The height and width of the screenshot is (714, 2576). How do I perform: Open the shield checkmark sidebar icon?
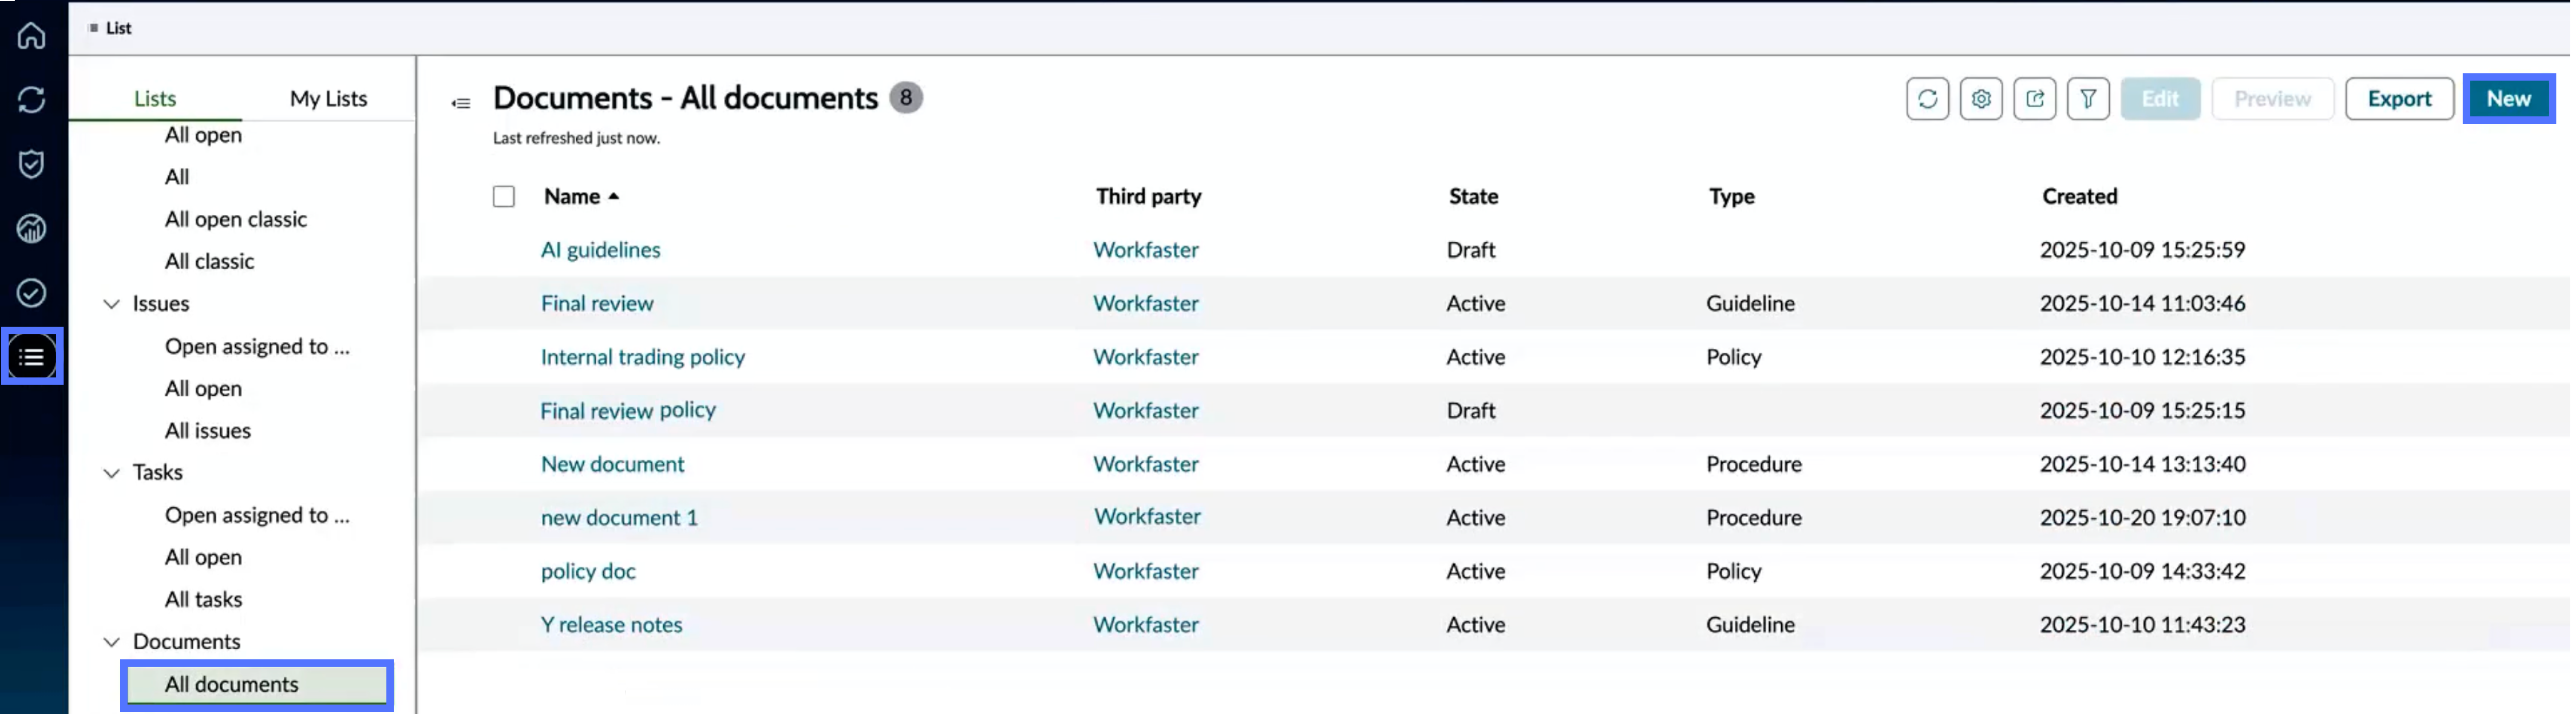(31, 164)
